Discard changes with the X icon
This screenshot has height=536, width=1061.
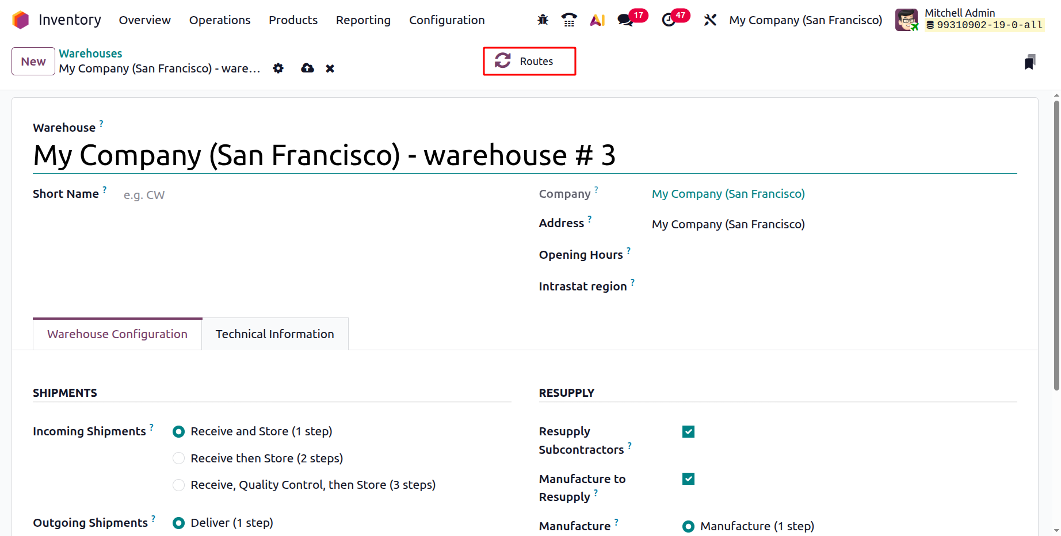pos(330,68)
